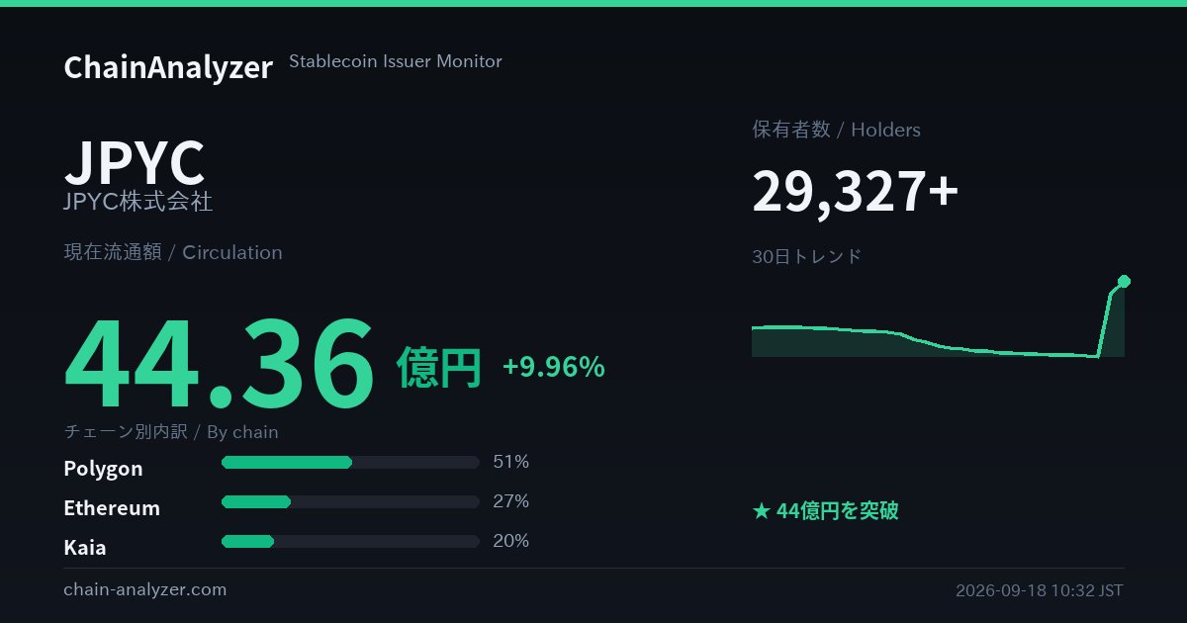Select the 億円 unit text
This screenshot has height=623, width=1187.
point(439,368)
